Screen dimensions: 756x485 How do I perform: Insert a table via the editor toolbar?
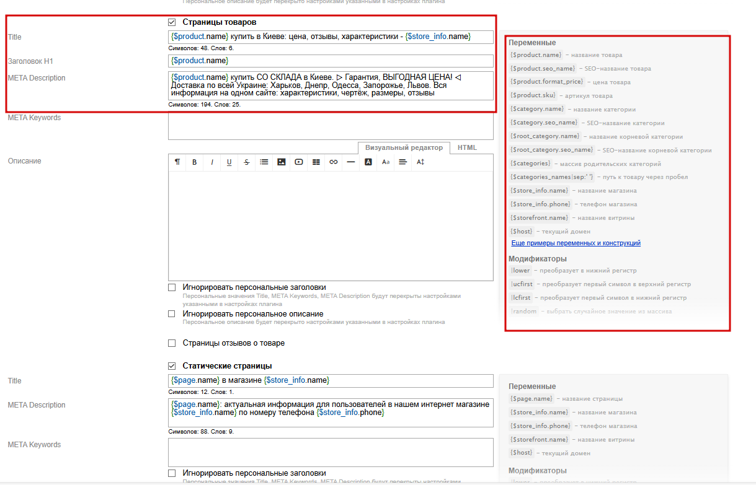pyautogui.click(x=316, y=162)
